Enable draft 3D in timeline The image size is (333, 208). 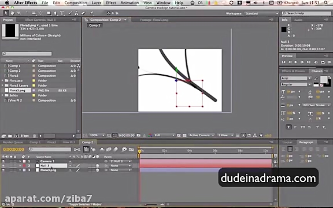(x=93, y=150)
